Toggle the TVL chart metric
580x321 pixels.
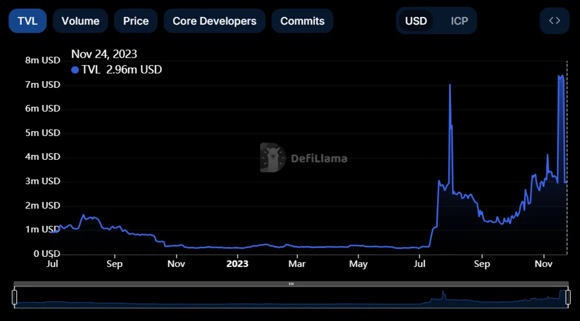(x=28, y=21)
